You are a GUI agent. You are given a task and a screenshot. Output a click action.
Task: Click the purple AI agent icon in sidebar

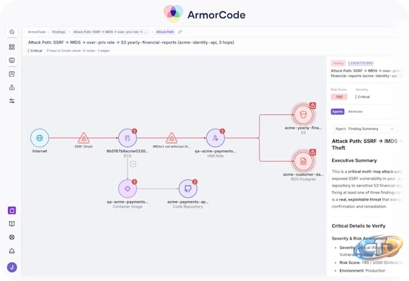(x=12, y=210)
